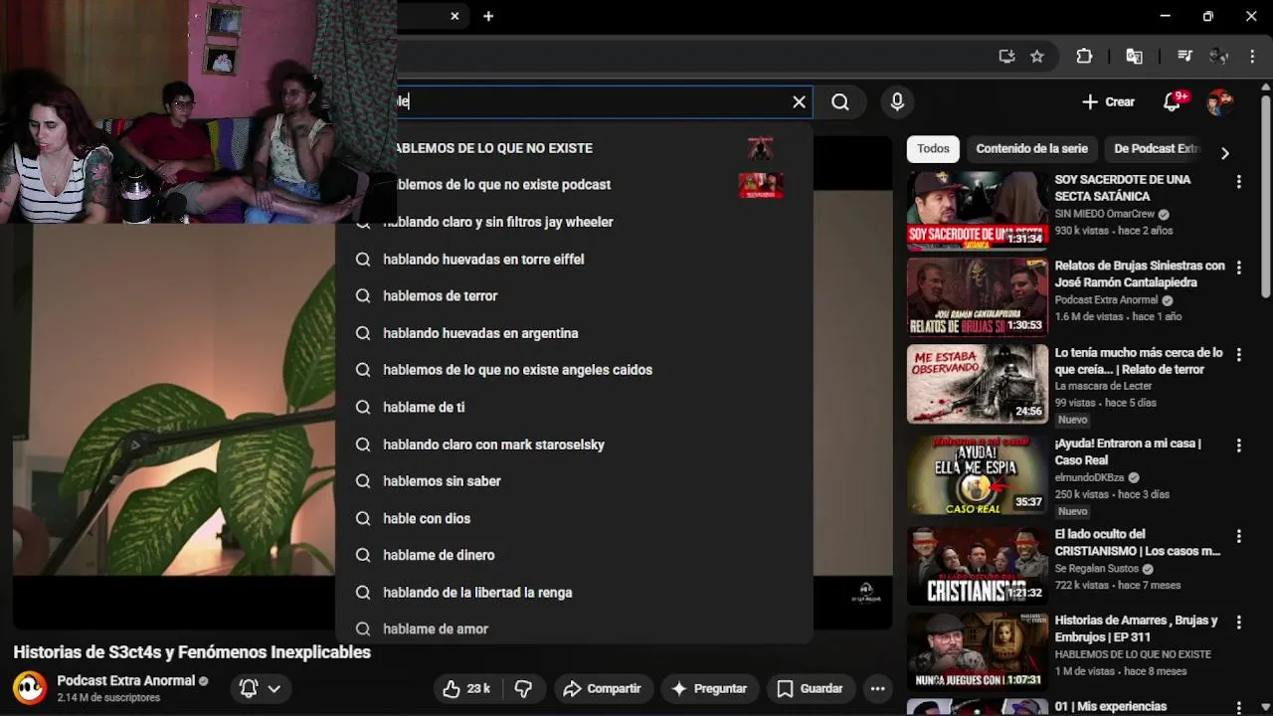Close the current browser tab
This screenshot has height=716, width=1273.
click(455, 16)
